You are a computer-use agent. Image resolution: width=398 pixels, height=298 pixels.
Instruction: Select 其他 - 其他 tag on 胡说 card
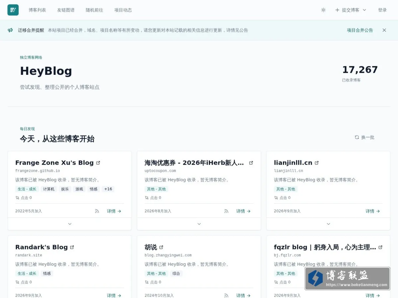(x=156, y=273)
